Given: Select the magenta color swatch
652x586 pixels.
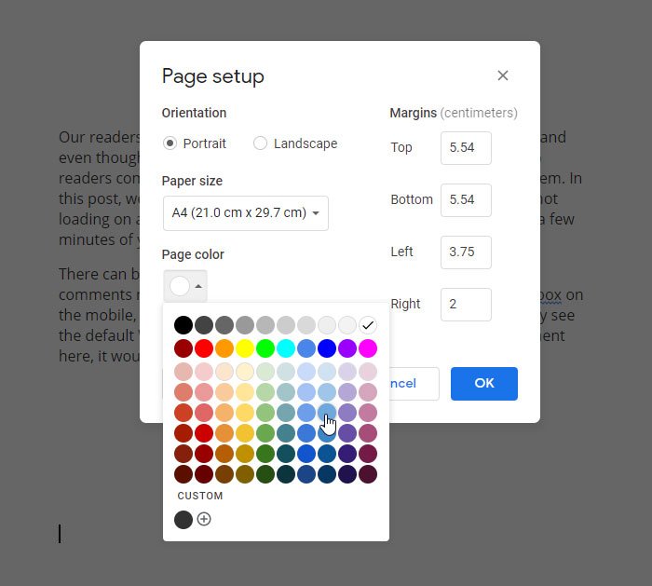Looking at the screenshot, I should tap(368, 348).
